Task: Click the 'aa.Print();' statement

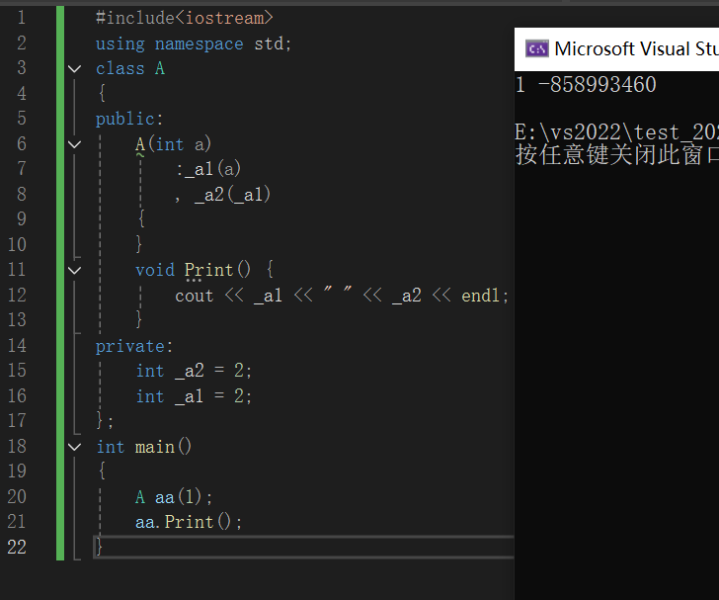Action: 189,522
